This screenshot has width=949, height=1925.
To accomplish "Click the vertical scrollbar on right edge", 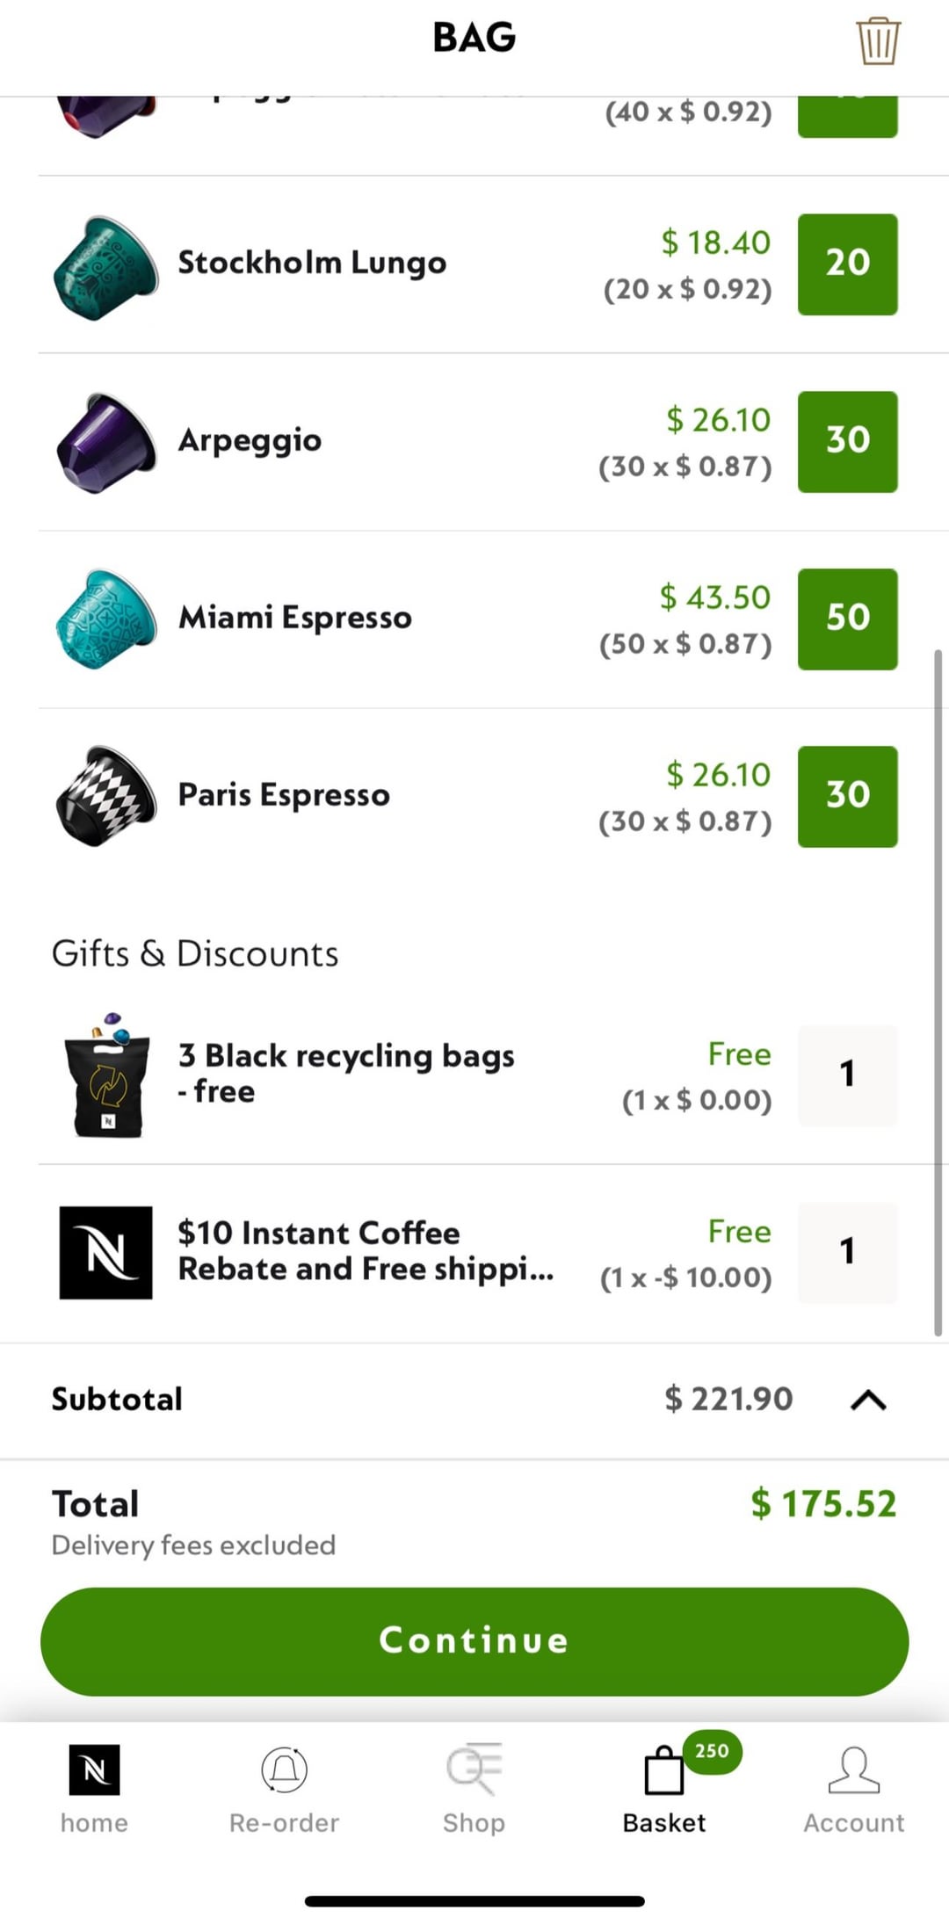I will point(938,993).
